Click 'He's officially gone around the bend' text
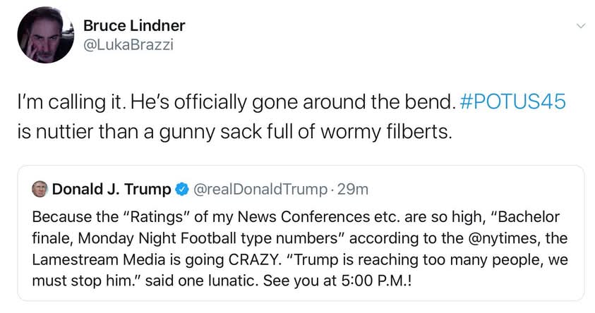The width and height of the screenshot is (595, 313). point(293,102)
